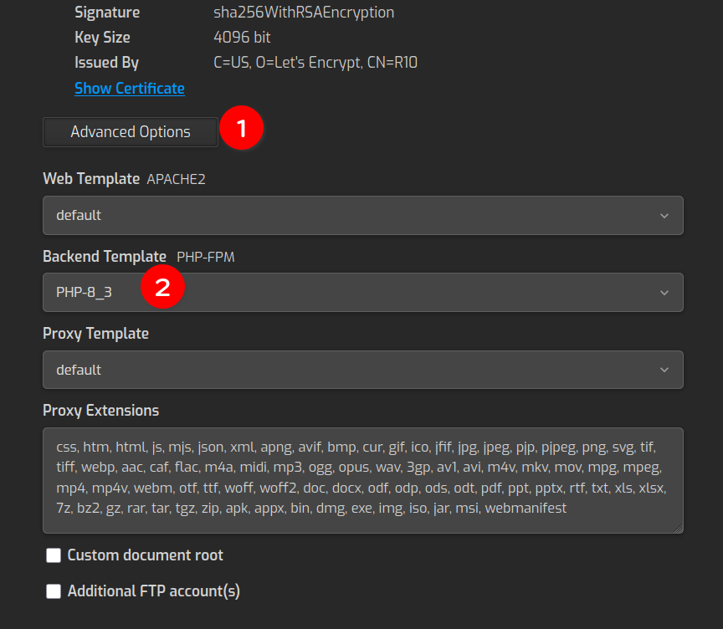This screenshot has height=629, width=723.
Task: Click the red step 2 marker
Action: [162, 288]
